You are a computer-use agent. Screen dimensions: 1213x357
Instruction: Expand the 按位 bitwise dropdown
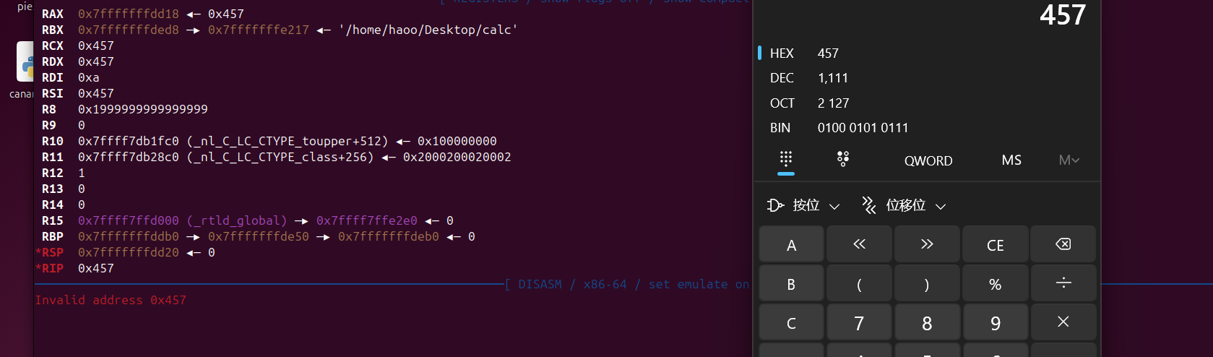pos(804,206)
